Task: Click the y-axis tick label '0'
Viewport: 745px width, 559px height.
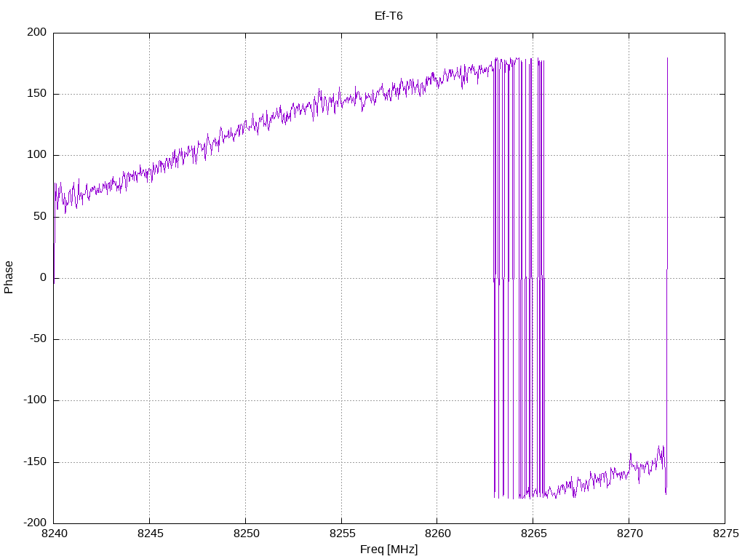Action: coord(44,278)
